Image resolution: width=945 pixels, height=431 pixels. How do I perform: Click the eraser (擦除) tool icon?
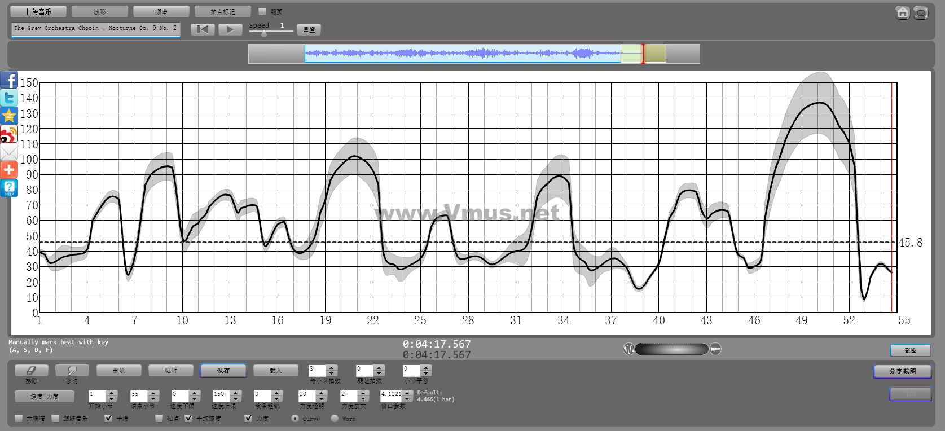click(x=31, y=370)
